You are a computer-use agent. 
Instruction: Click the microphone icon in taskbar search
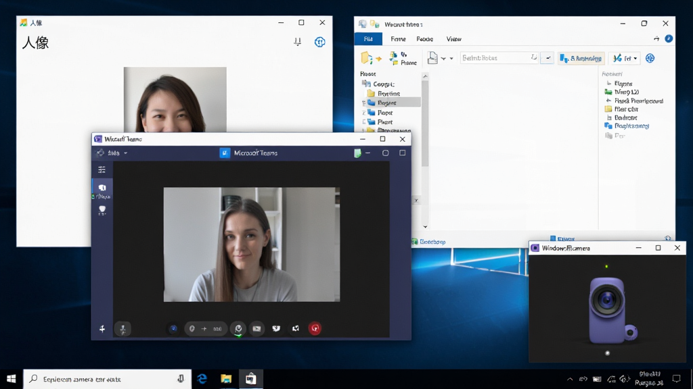[180, 379]
